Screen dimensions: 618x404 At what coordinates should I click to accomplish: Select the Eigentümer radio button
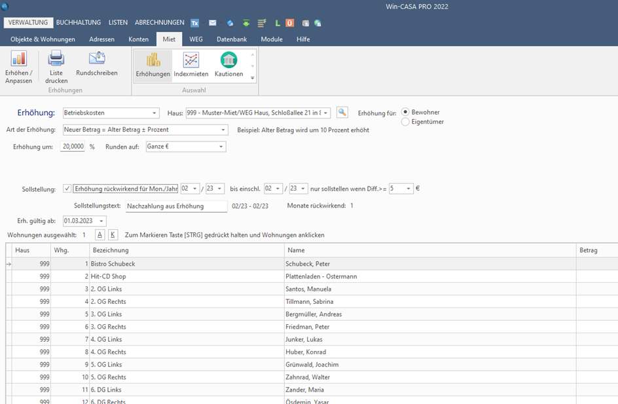coord(405,122)
